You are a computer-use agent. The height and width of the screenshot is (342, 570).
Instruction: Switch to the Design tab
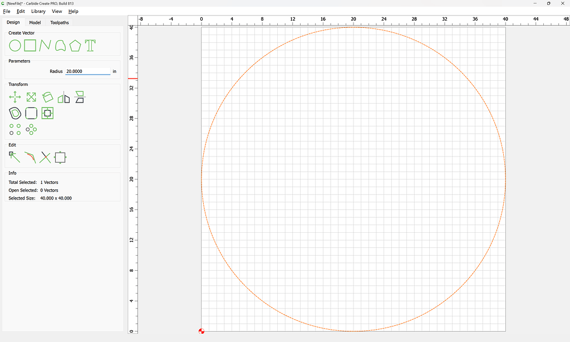click(x=13, y=22)
